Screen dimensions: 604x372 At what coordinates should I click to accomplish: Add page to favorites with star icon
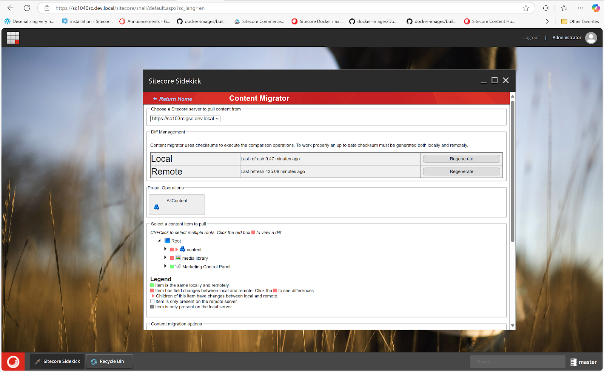(x=526, y=8)
